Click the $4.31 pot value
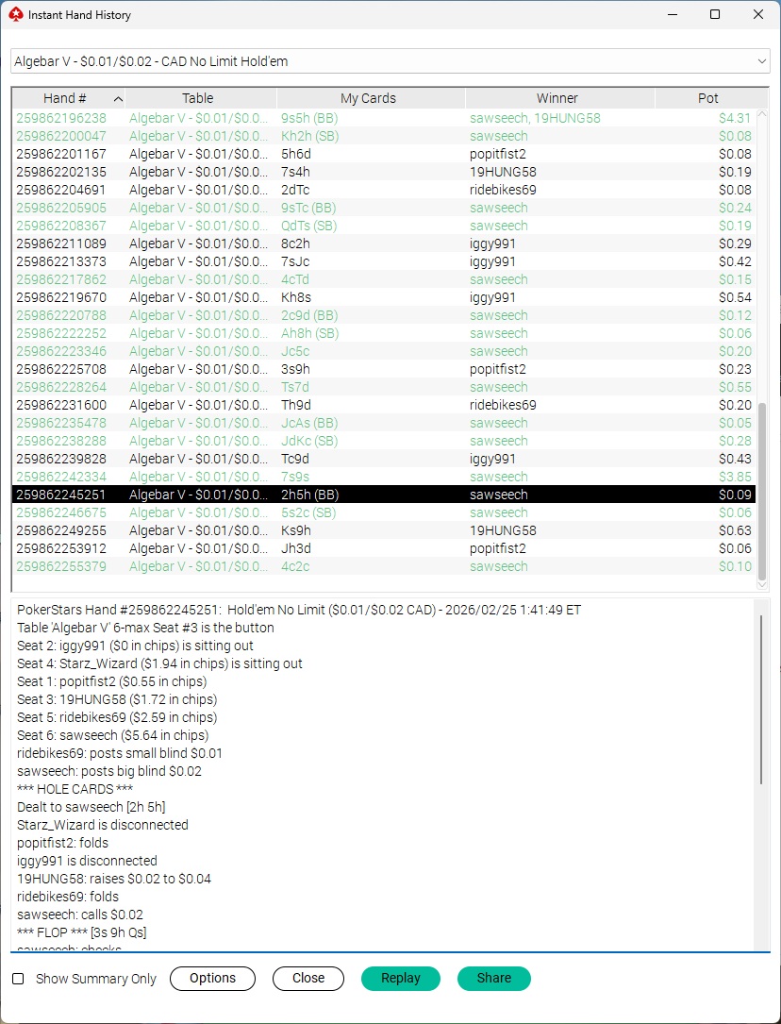Screen dimensions: 781x1024 tap(735, 118)
